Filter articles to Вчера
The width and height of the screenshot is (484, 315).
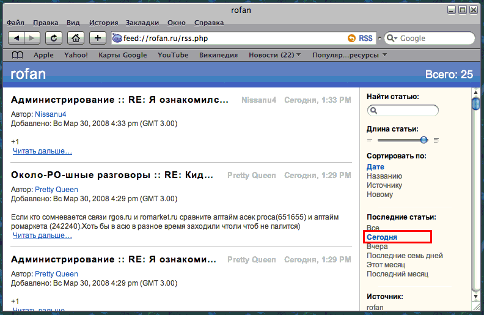(x=377, y=246)
